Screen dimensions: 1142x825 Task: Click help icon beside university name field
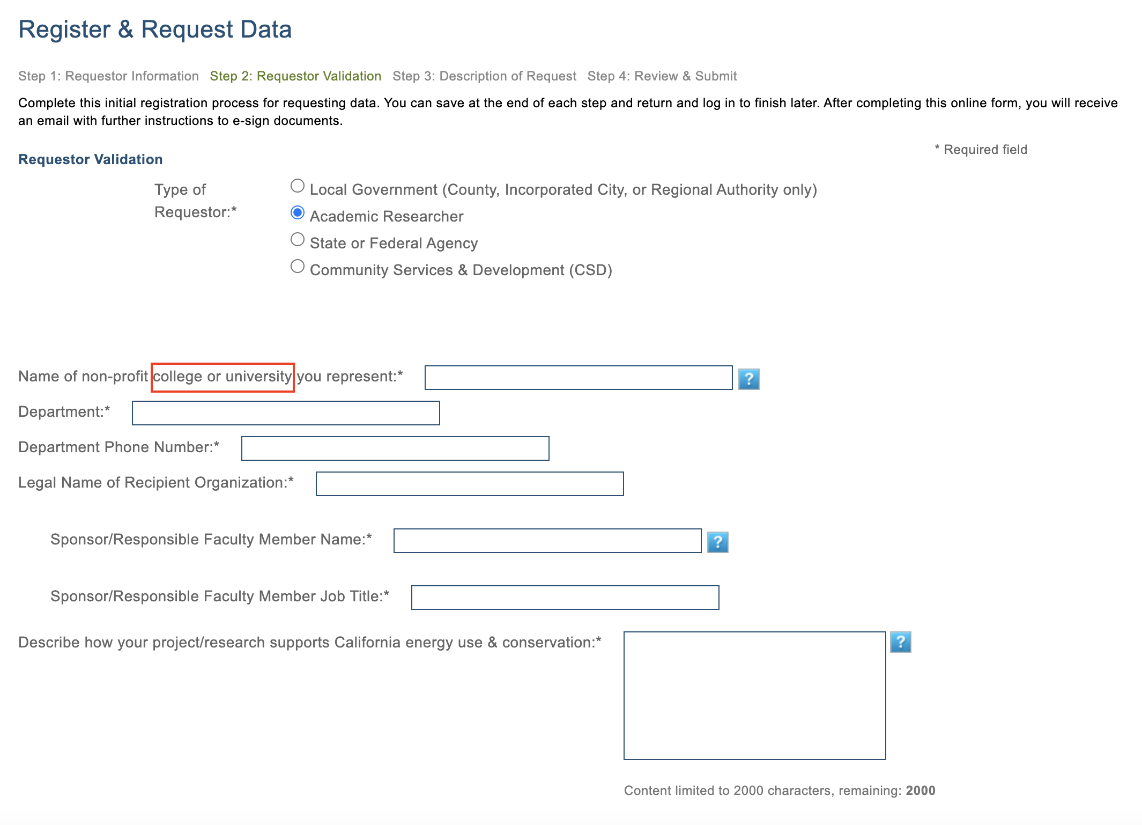748,379
